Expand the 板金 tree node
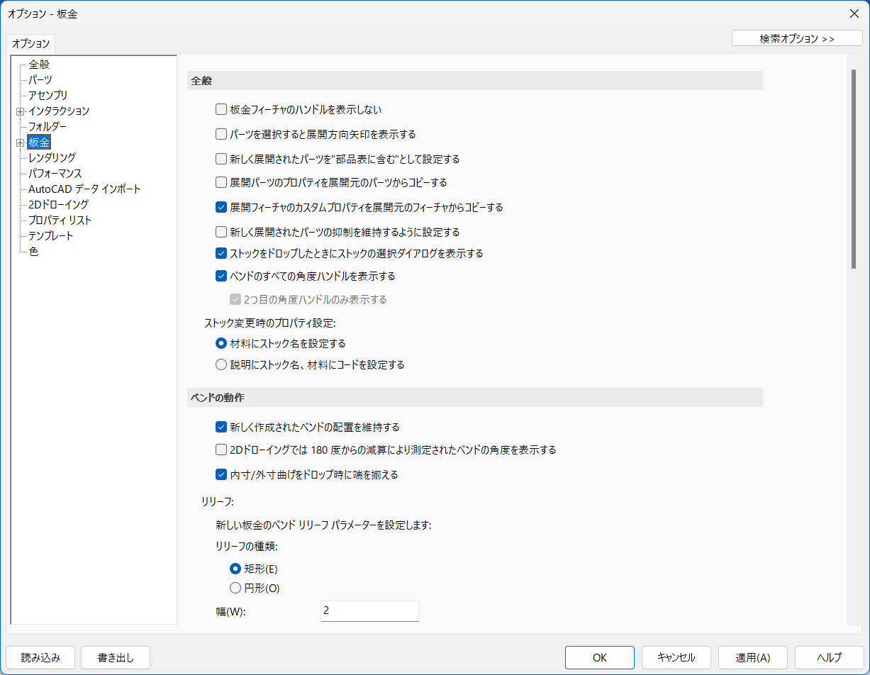This screenshot has width=870, height=675. (x=20, y=143)
